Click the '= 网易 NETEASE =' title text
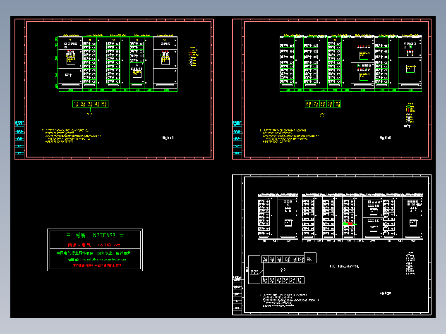Screen dimensions: 446x334 click(95, 235)
